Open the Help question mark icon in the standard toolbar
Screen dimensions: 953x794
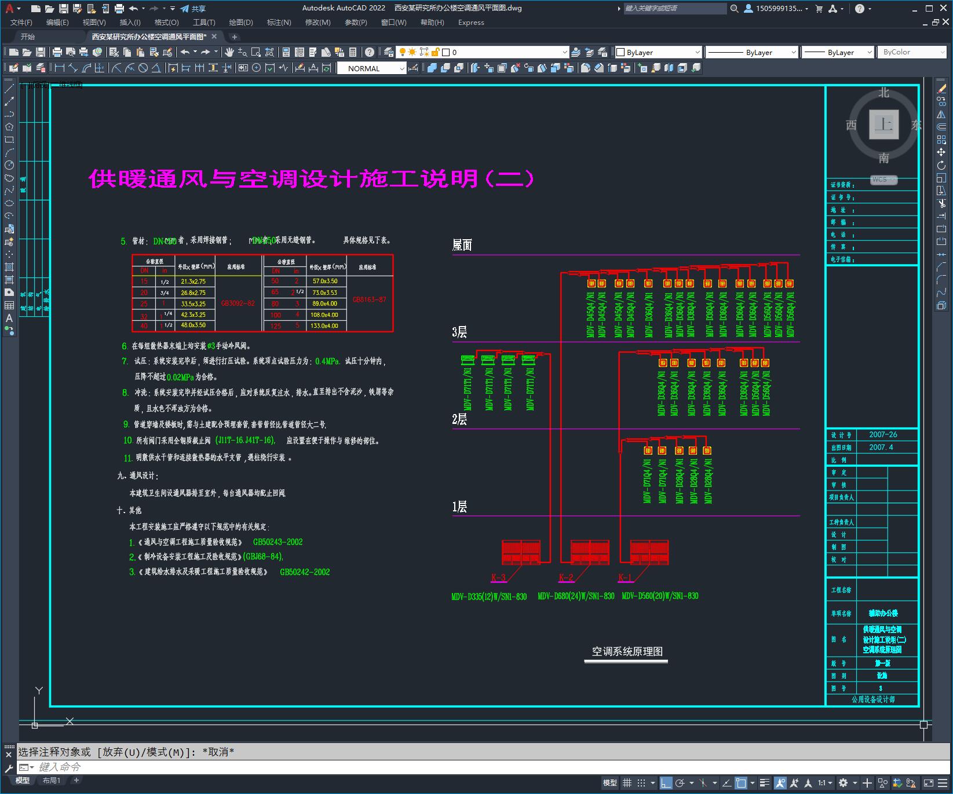[x=370, y=52]
